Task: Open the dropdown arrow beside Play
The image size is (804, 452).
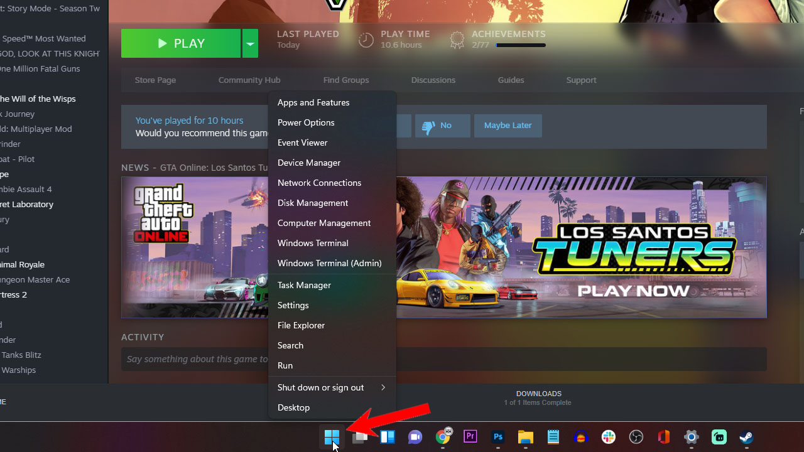Action: tap(250, 43)
